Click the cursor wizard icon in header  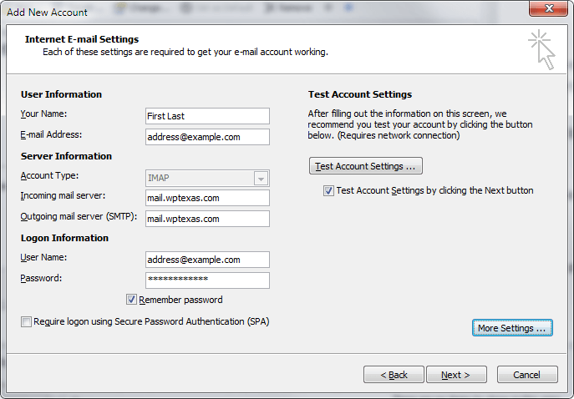click(541, 49)
